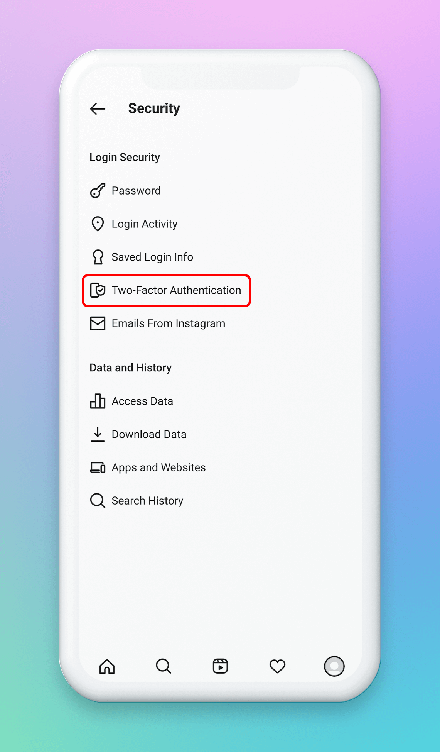Go to the Home tab
The width and height of the screenshot is (440, 752).
(107, 666)
